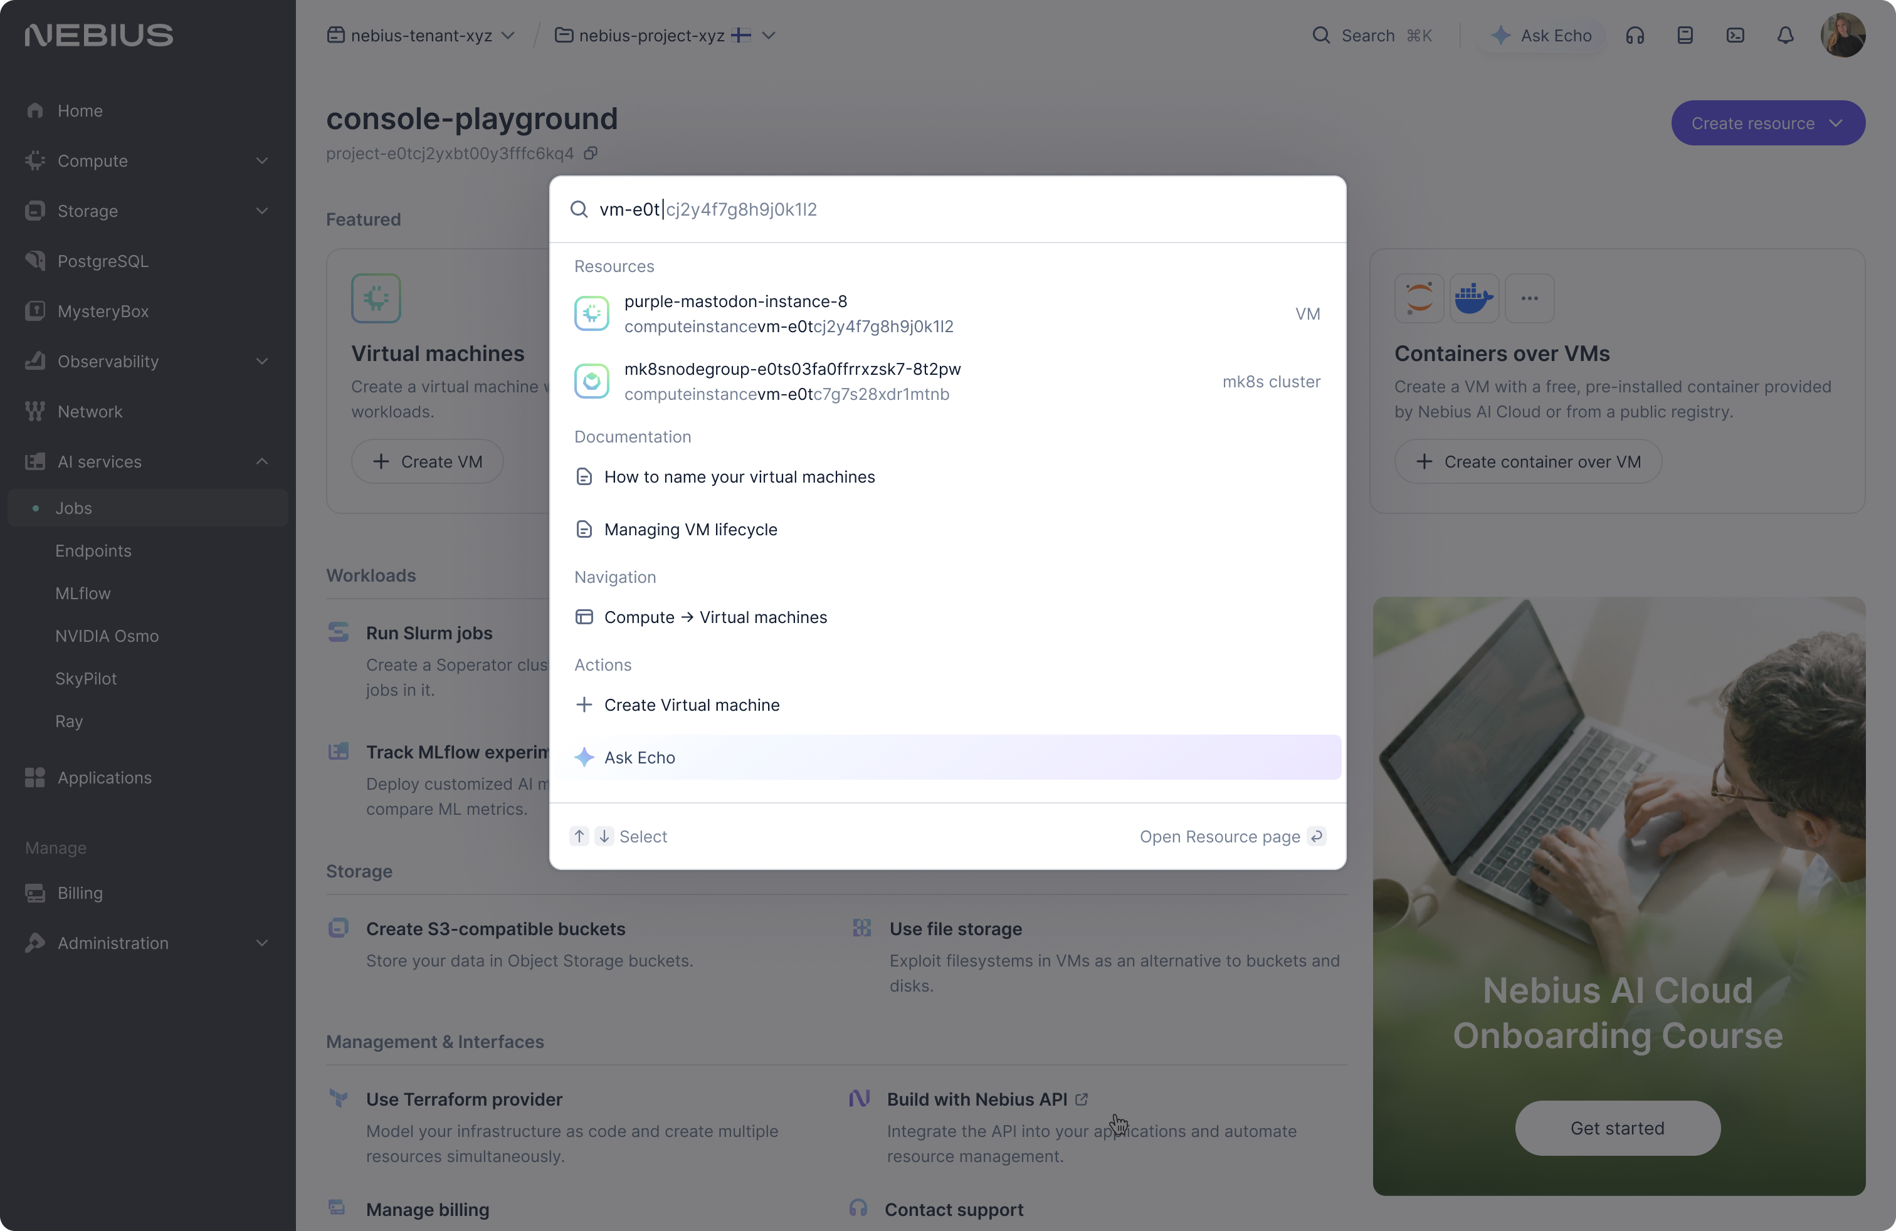Select SkyPilot under AI services
The height and width of the screenshot is (1231, 1896).
point(86,678)
